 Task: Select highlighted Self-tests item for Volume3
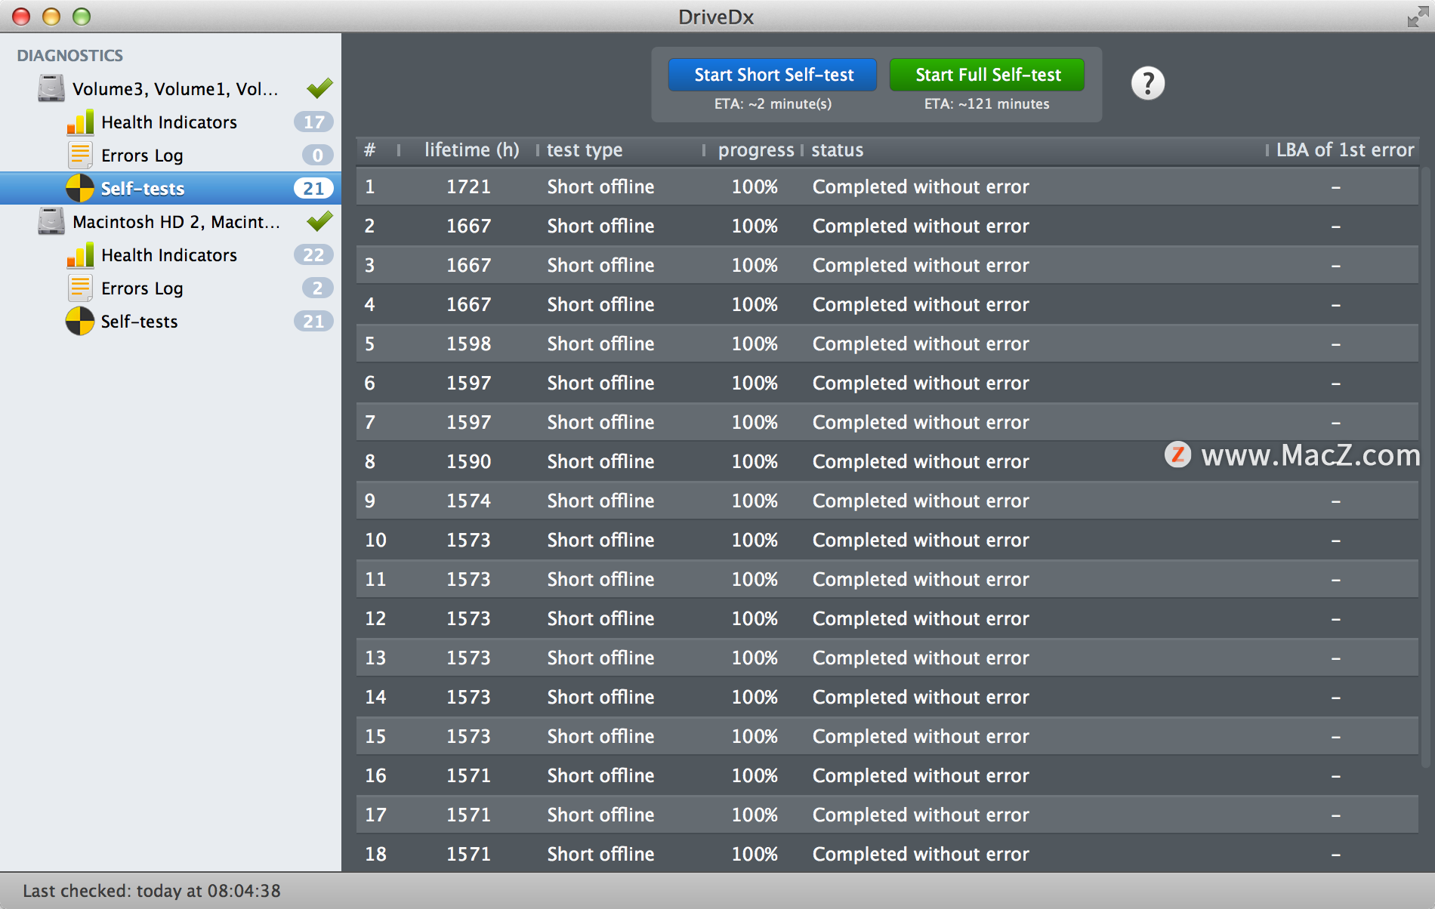coord(171,188)
